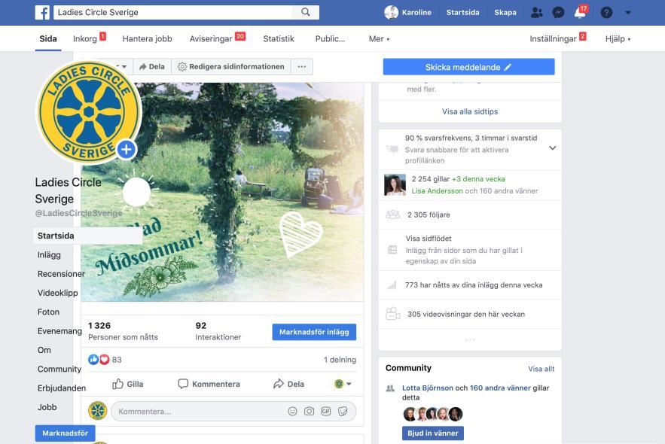The height and width of the screenshot is (444, 665).
Task: Select Inlägg in left sidebar
Action: pos(49,254)
